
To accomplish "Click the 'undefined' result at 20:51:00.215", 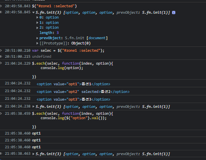I will [x=42, y=57].
